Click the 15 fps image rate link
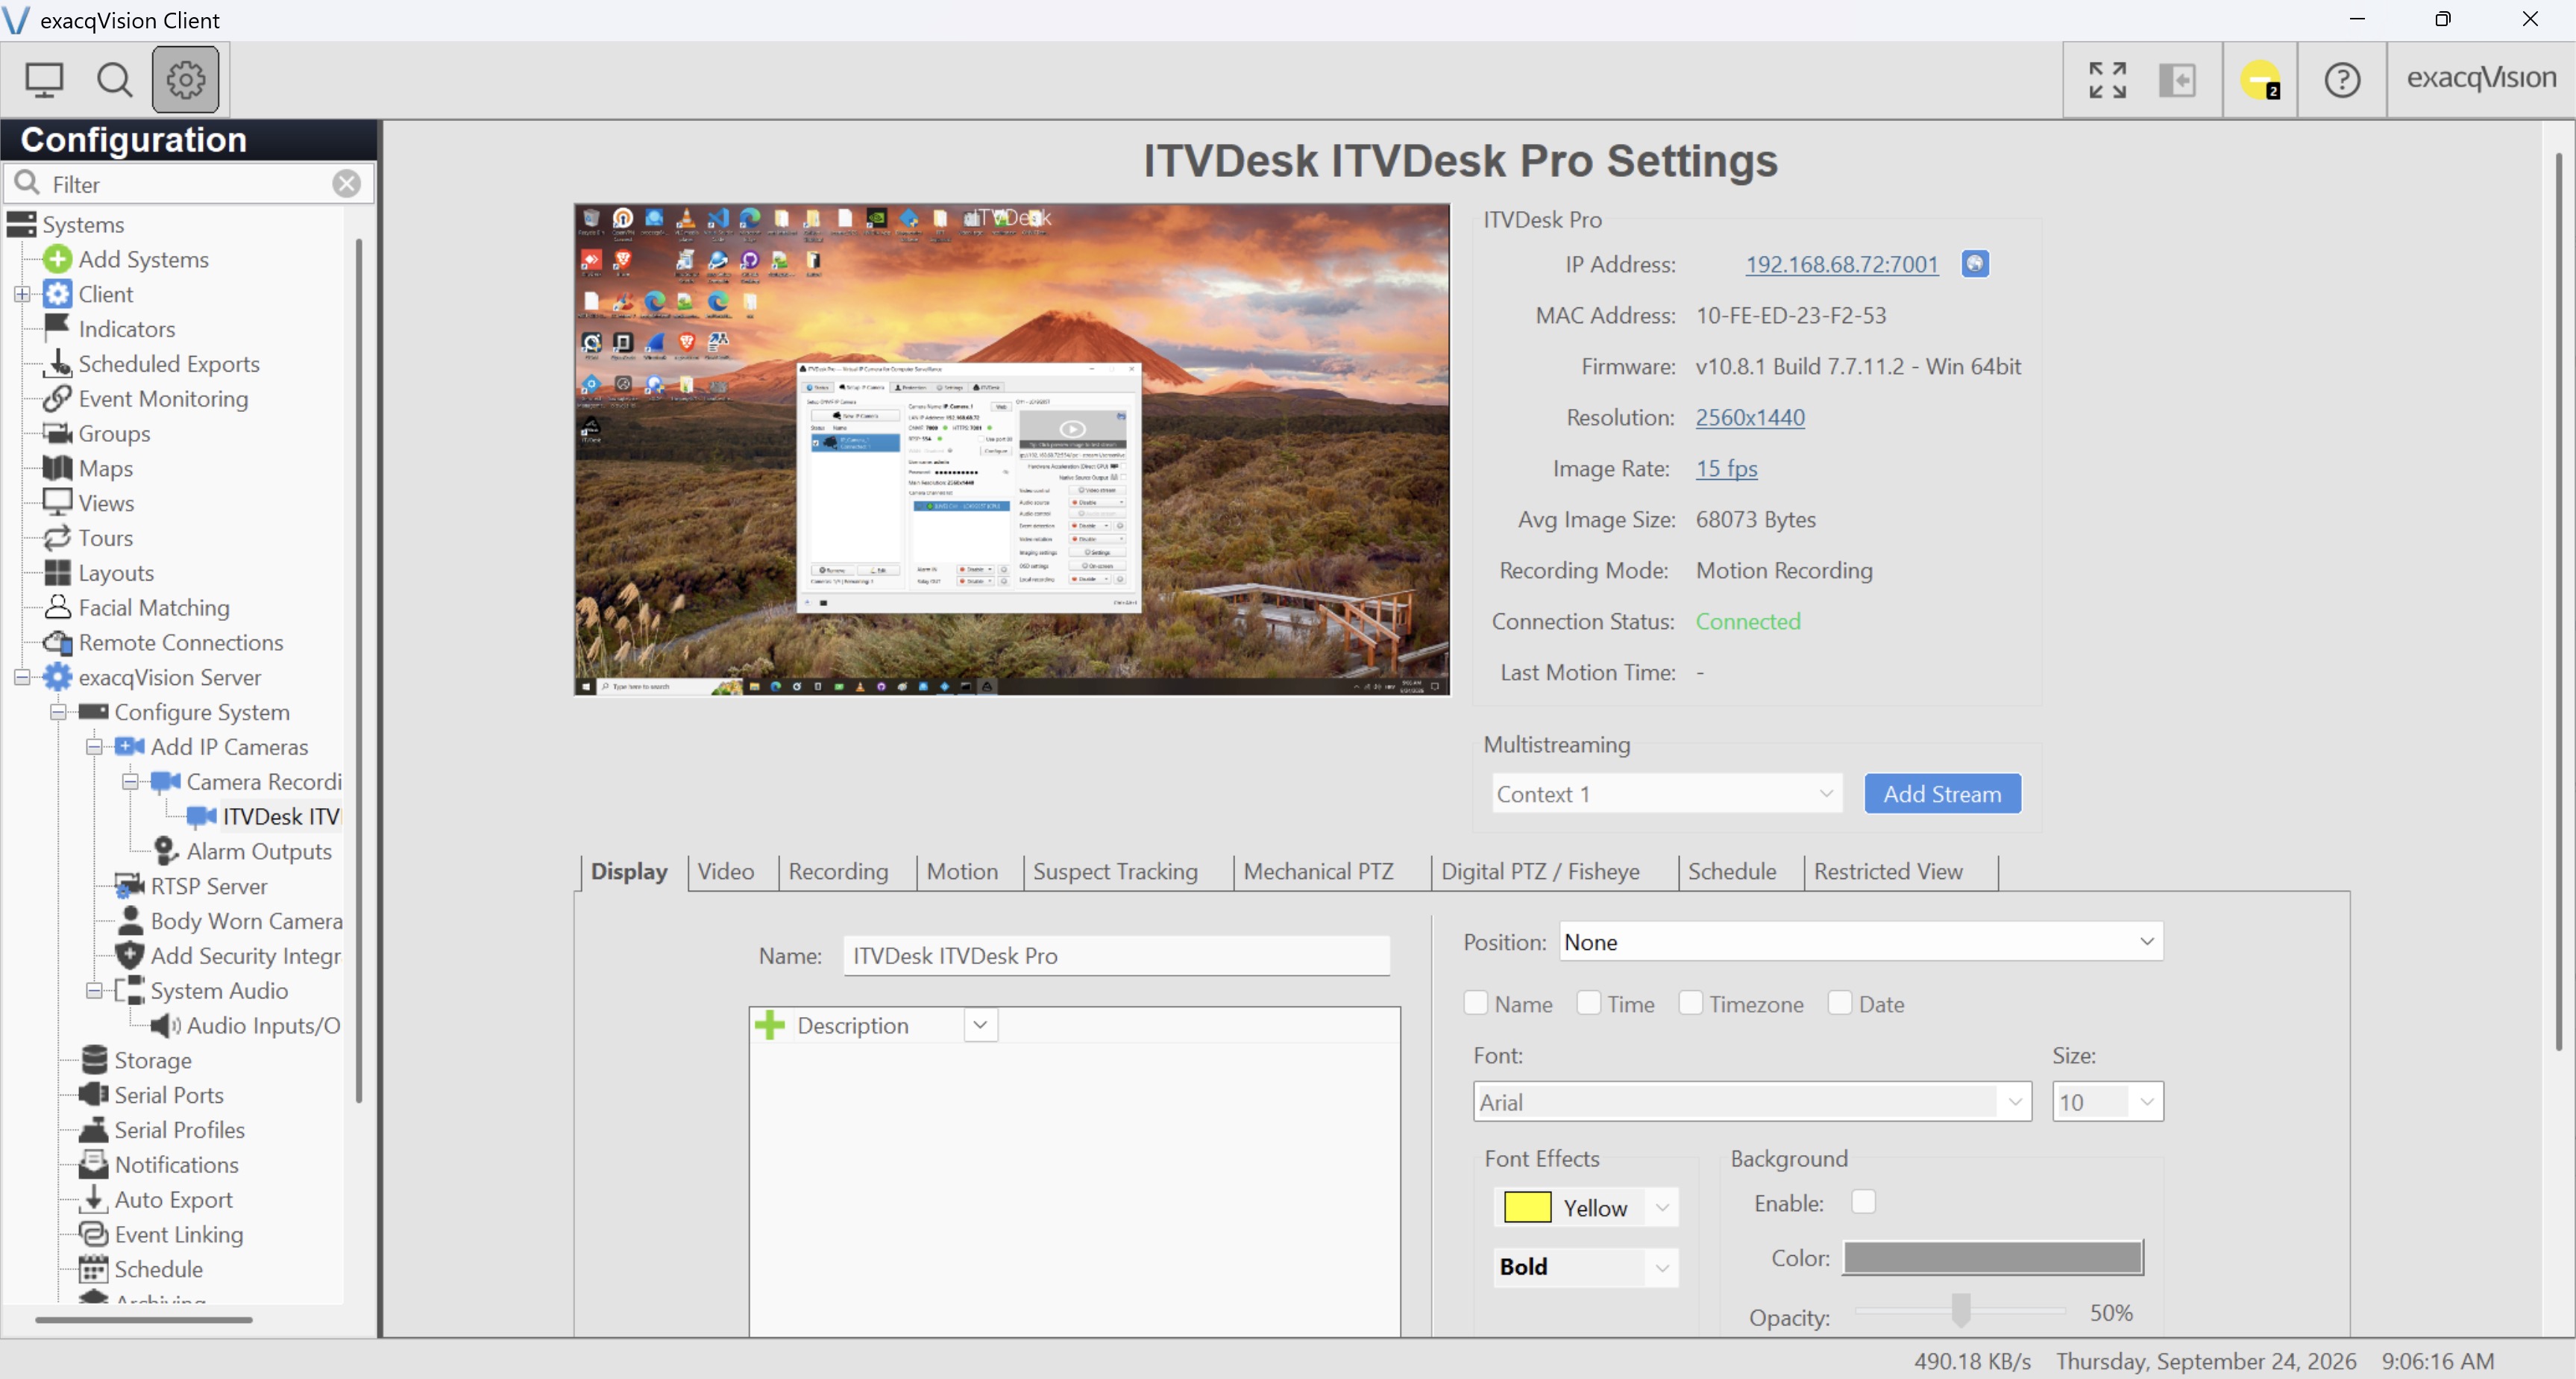2576x1379 pixels. (1726, 469)
